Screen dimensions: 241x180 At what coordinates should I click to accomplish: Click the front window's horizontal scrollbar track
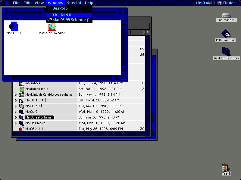click(x=62, y=77)
